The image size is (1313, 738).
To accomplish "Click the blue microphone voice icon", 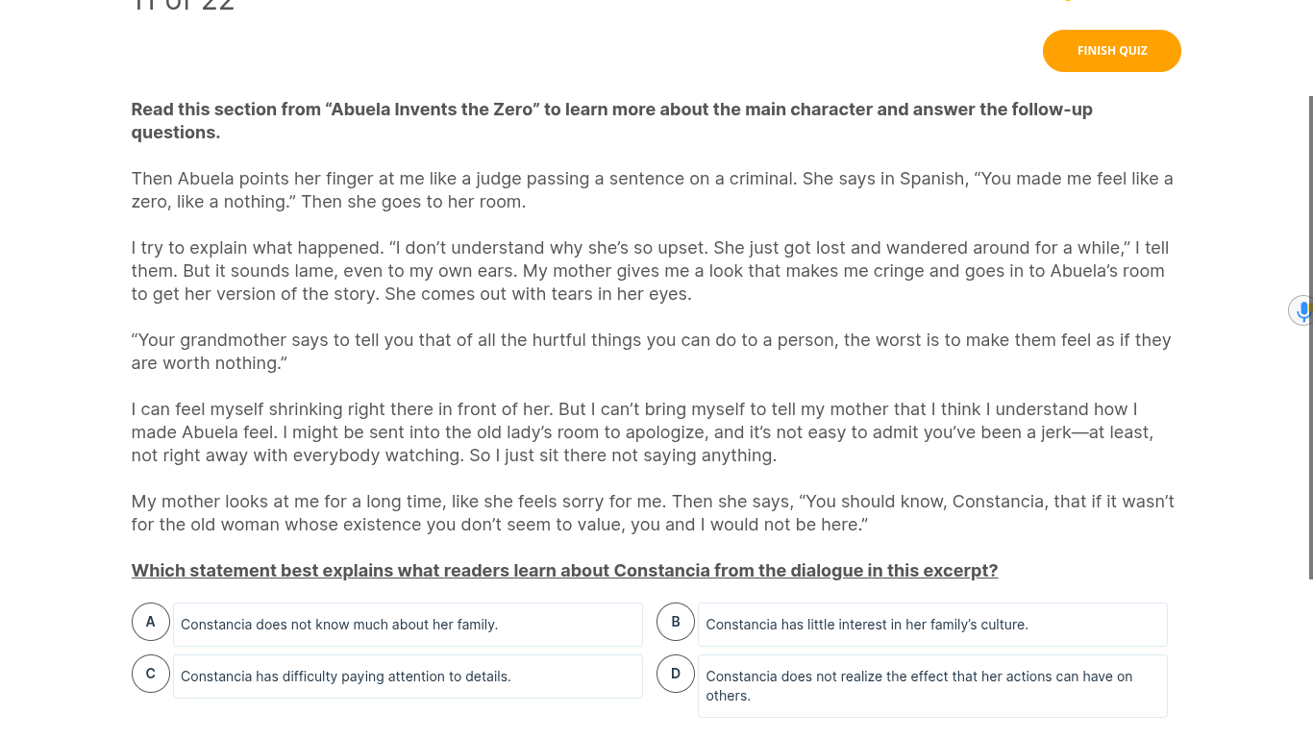I will coord(1302,310).
